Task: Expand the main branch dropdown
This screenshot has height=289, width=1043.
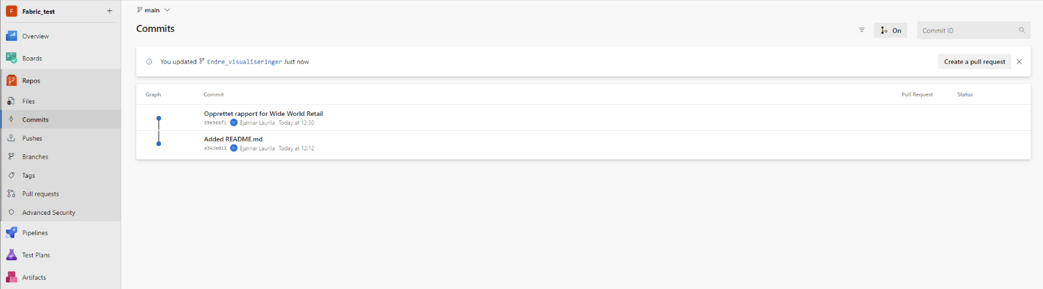Action: click(154, 10)
